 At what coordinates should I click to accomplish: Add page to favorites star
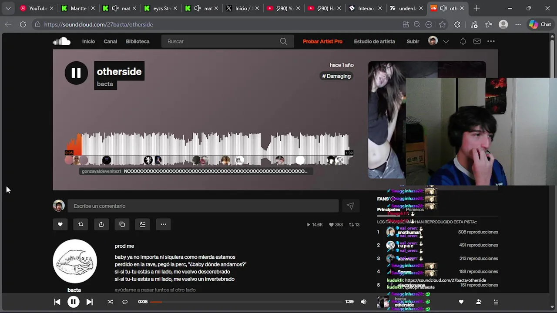tap(443, 25)
